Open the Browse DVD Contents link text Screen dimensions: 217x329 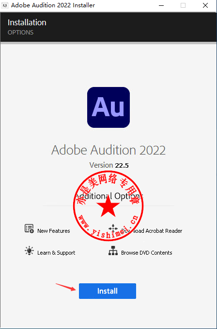pyautogui.click(x=147, y=253)
